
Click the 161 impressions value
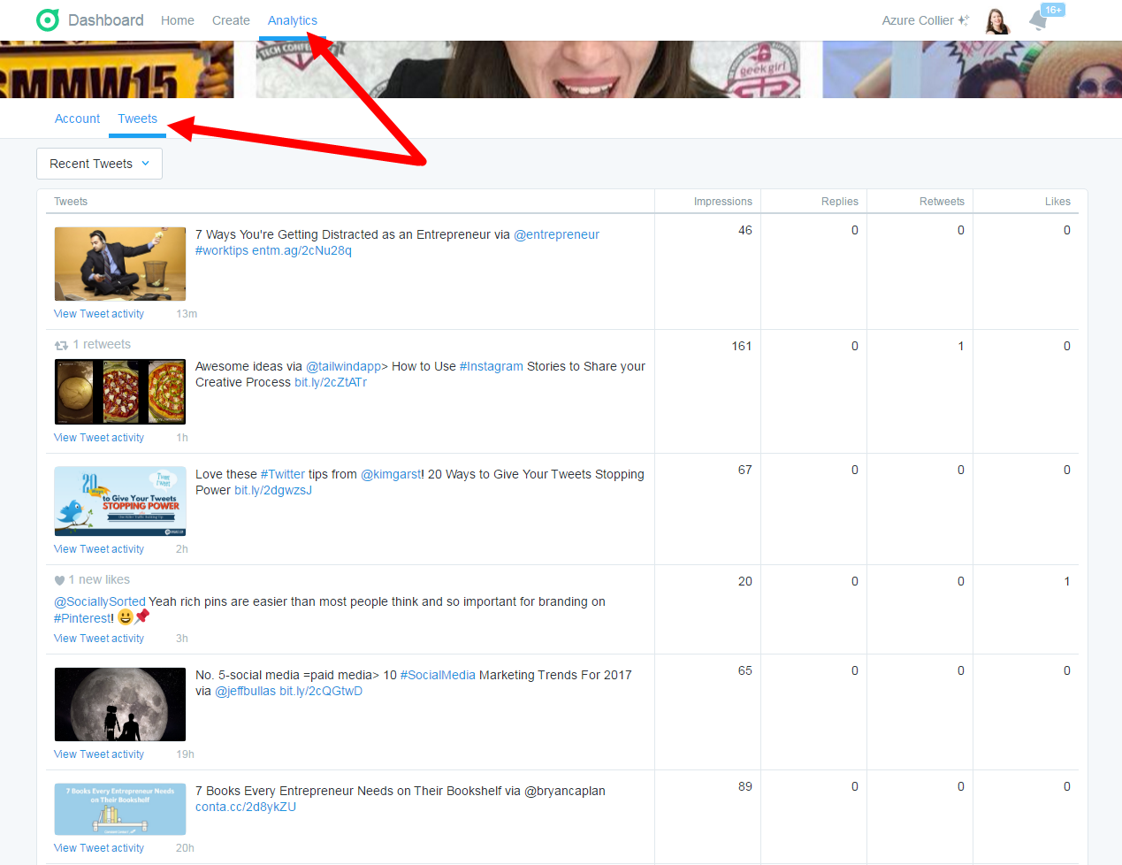click(742, 346)
